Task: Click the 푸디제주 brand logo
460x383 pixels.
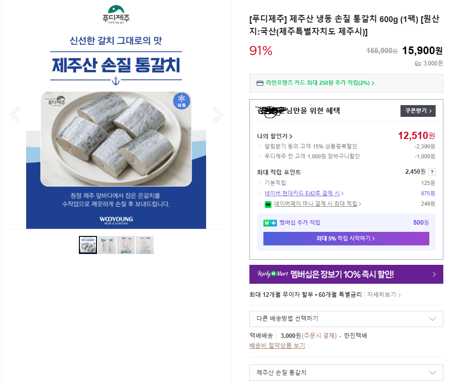Action: 116,14
